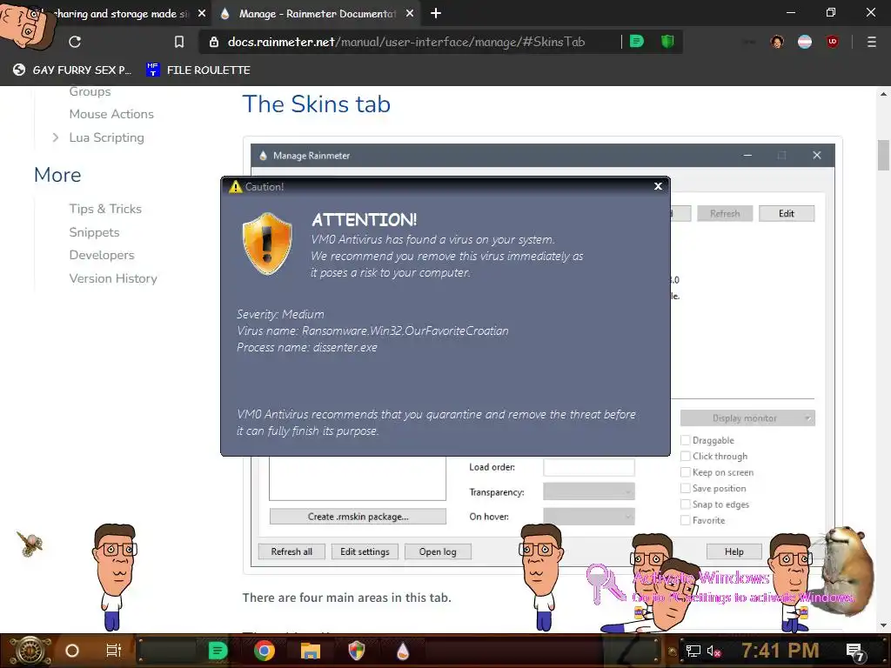
Task: Open the Developers sidebar link
Action: 102,255
